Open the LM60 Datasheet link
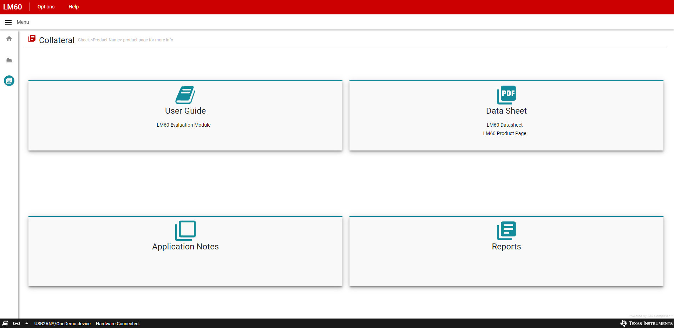This screenshot has width=674, height=328. [504, 125]
